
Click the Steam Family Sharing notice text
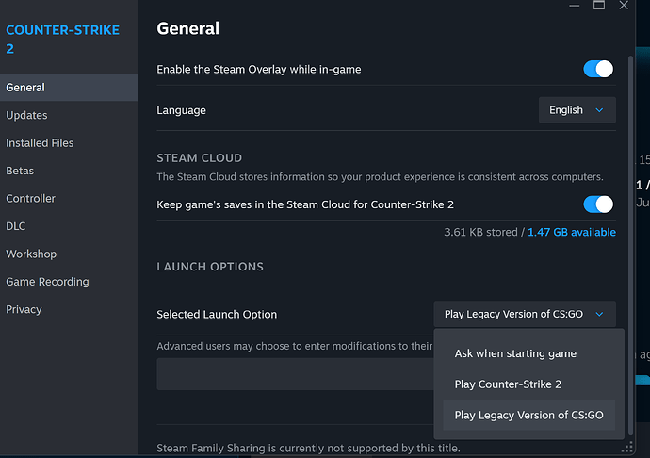(x=308, y=448)
